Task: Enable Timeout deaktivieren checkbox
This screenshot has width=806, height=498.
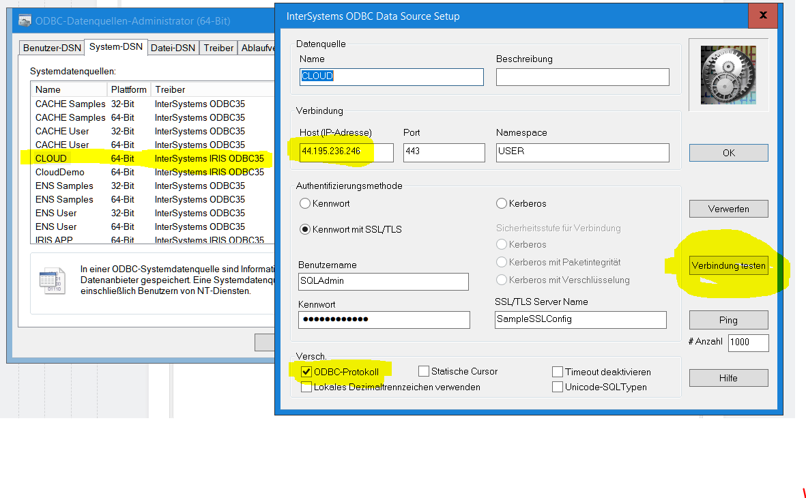Action: [557, 372]
